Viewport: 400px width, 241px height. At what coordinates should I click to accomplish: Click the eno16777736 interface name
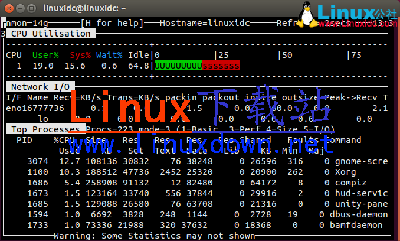tap(35, 108)
